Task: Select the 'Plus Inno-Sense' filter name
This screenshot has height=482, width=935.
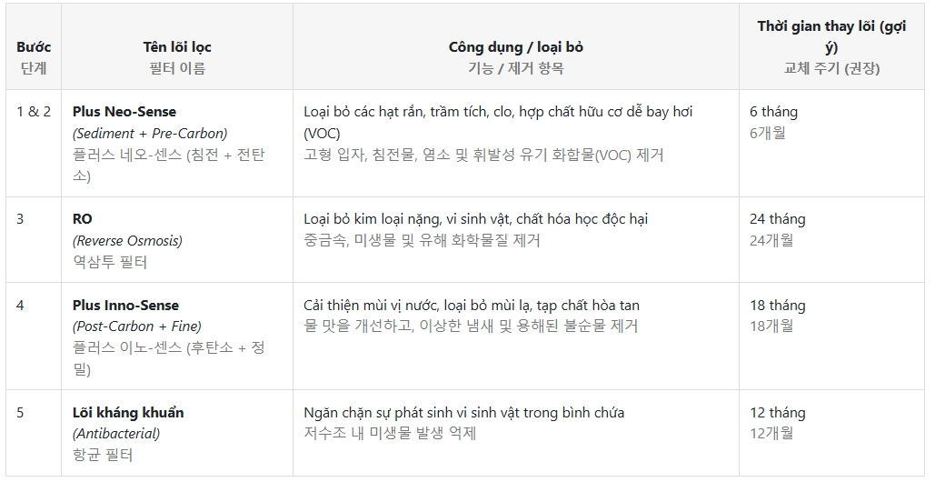Action: pos(125,306)
